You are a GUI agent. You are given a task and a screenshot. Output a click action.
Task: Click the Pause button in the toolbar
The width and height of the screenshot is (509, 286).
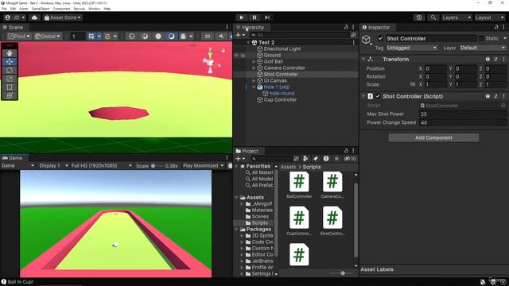pos(254,17)
